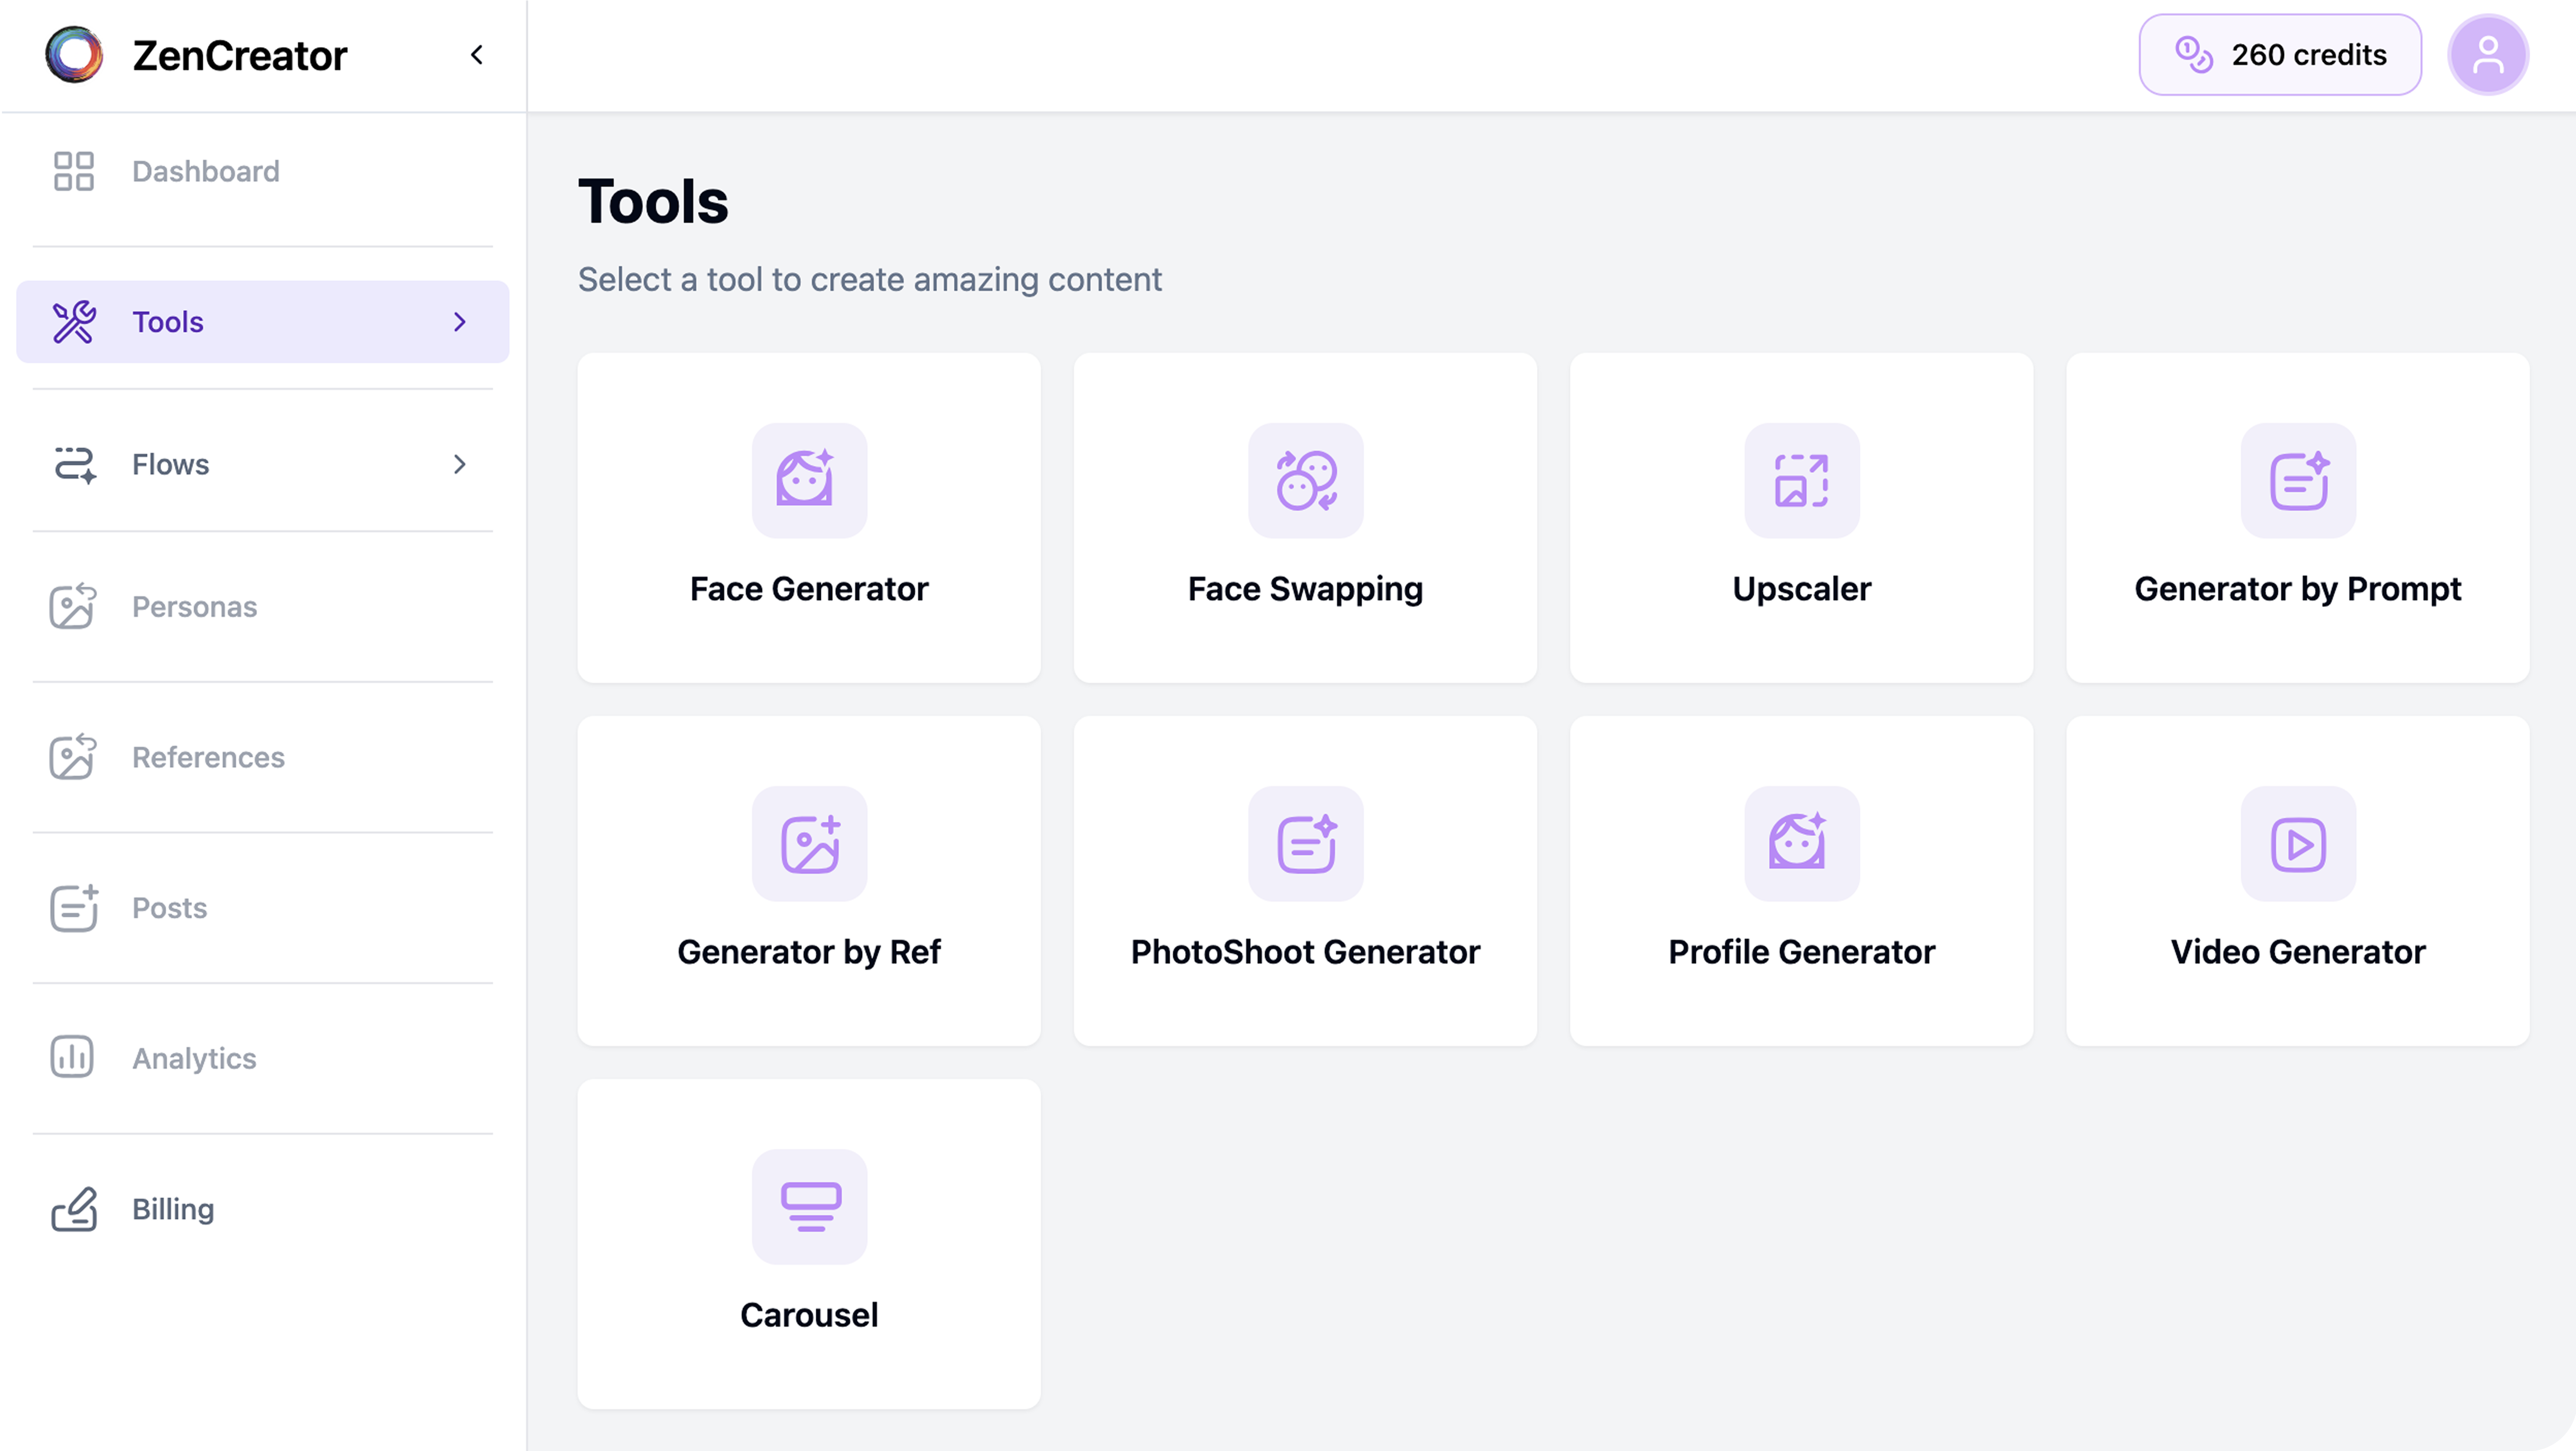Check remaining credits with 260 credits button
Viewport: 2576px width, 1451px height.
(x=2280, y=54)
